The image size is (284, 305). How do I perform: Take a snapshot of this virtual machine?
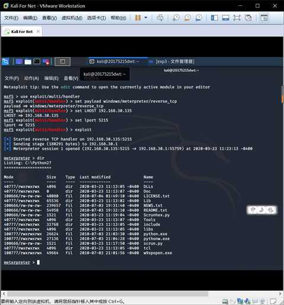point(176,18)
